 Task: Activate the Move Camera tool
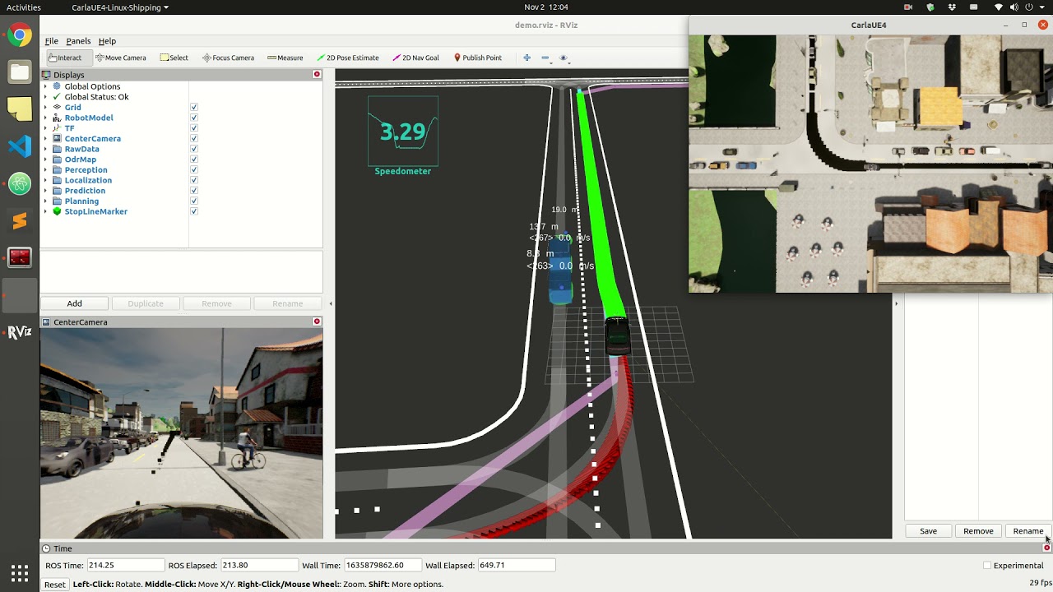(x=121, y=58)
